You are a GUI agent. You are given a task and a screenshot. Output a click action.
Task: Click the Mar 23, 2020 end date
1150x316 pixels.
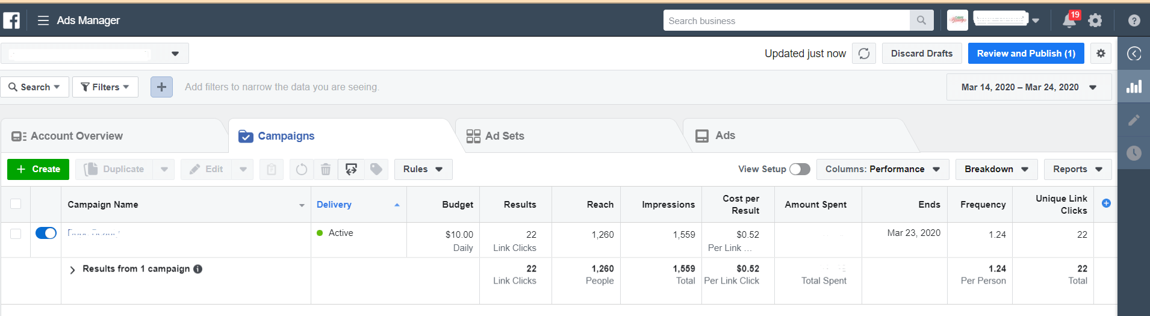(x=913, y=233)
